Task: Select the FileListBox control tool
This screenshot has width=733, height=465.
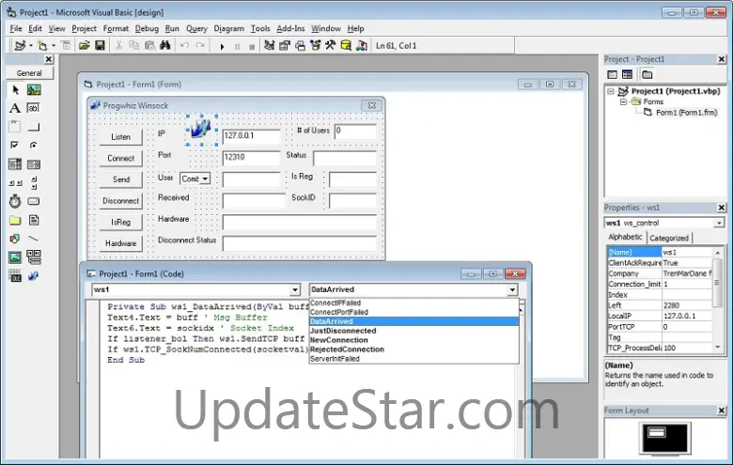Action: 34,220
